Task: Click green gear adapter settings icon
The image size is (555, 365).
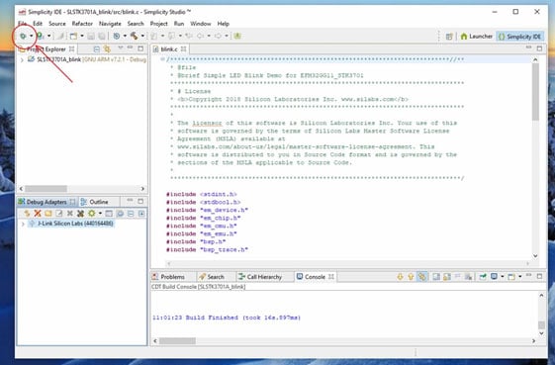Action: click(x=92, y=213)
